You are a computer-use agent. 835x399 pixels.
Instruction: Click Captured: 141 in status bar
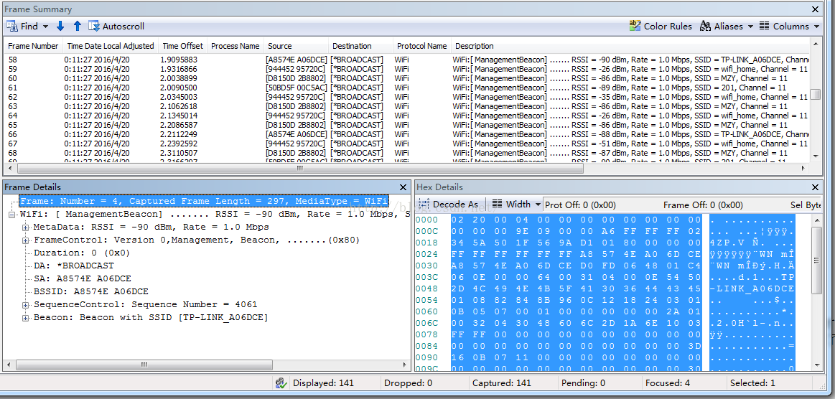(502, 383)
